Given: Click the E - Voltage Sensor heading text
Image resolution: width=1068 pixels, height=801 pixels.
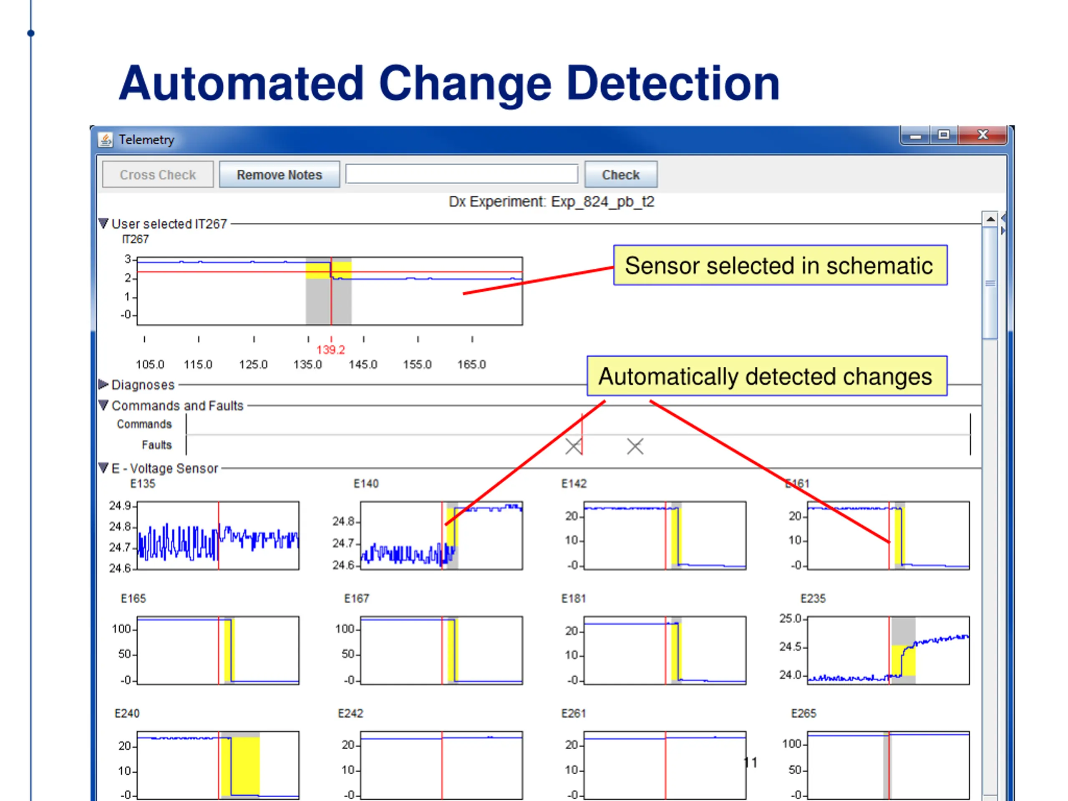Looking at the screenshot, I should 165,469.
